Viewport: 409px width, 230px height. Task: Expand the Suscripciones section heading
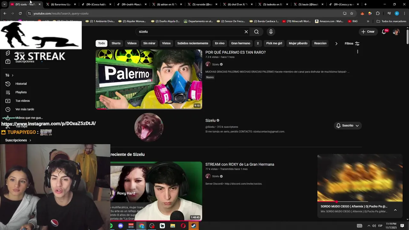point(18,140)
